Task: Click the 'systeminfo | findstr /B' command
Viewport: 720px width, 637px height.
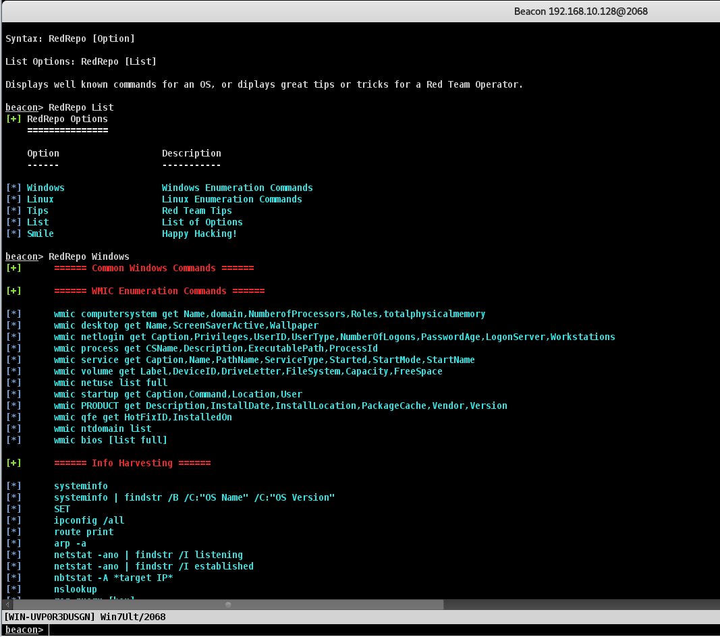Action: [194, 497]
